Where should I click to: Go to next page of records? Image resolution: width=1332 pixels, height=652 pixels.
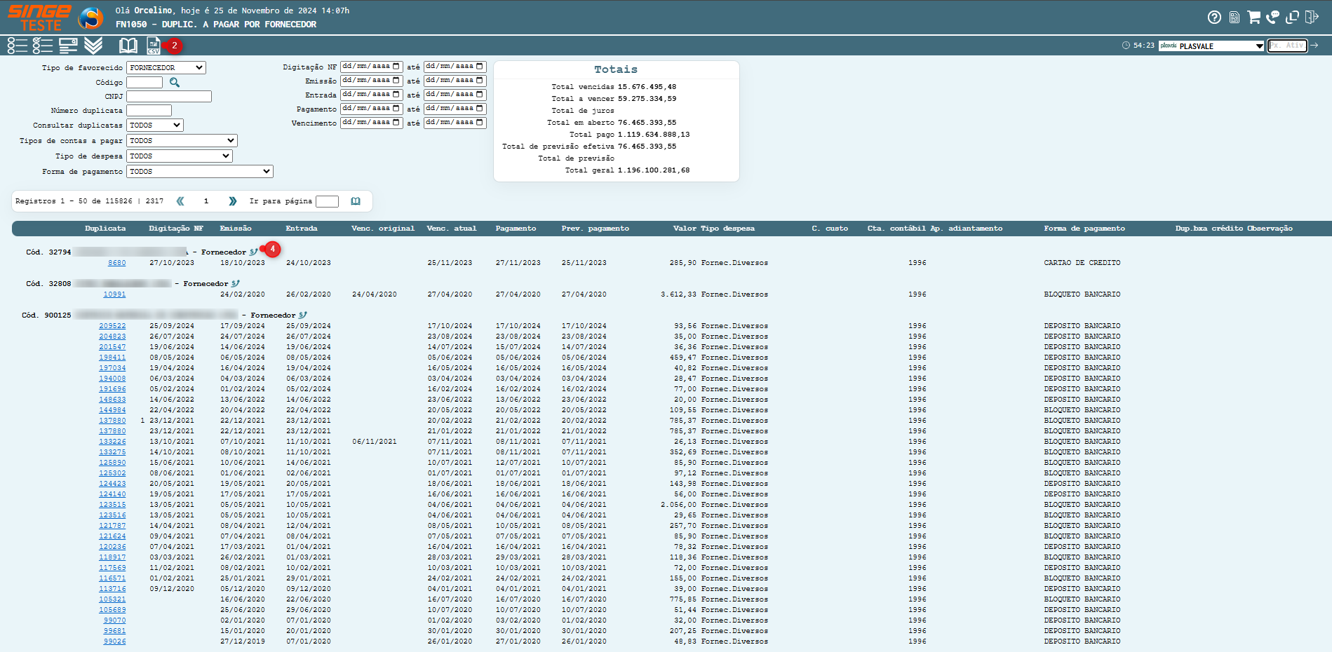coord(232,201)
